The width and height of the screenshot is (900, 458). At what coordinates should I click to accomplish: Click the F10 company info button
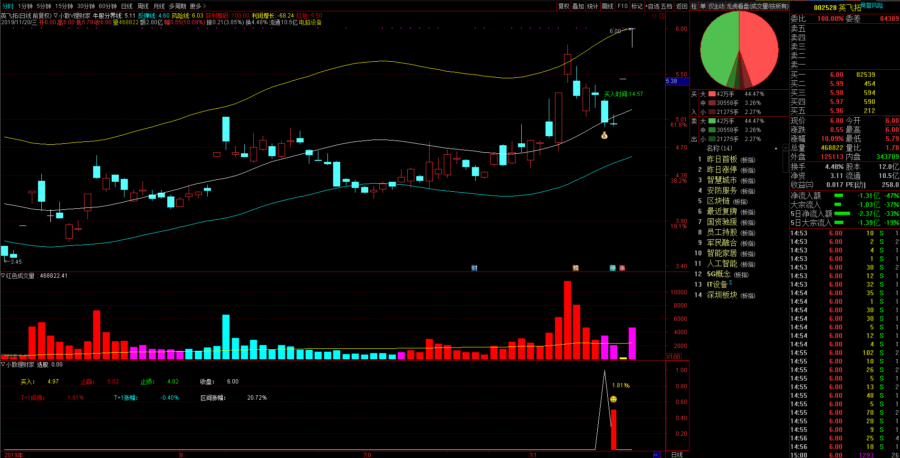[x=622, y=6]
